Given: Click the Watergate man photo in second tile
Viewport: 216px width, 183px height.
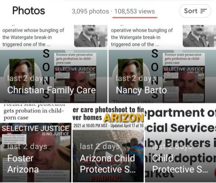Looking at the screenshot, I should 199,36.
